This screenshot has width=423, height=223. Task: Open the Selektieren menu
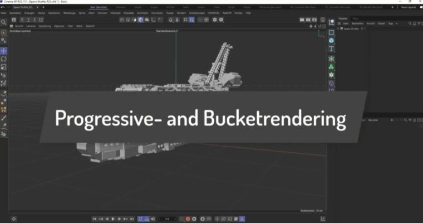click(x=54, y=13)
